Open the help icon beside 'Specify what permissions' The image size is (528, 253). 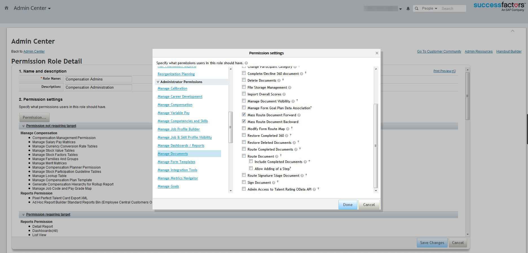point(246,63)
